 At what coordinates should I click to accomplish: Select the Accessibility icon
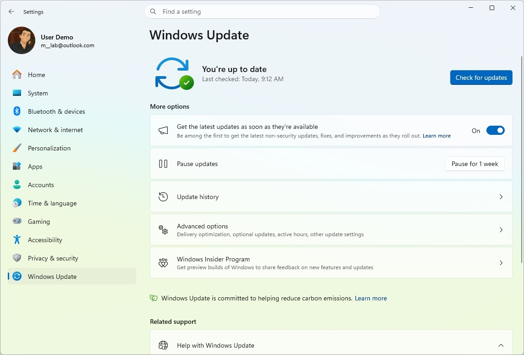[17, 240]
